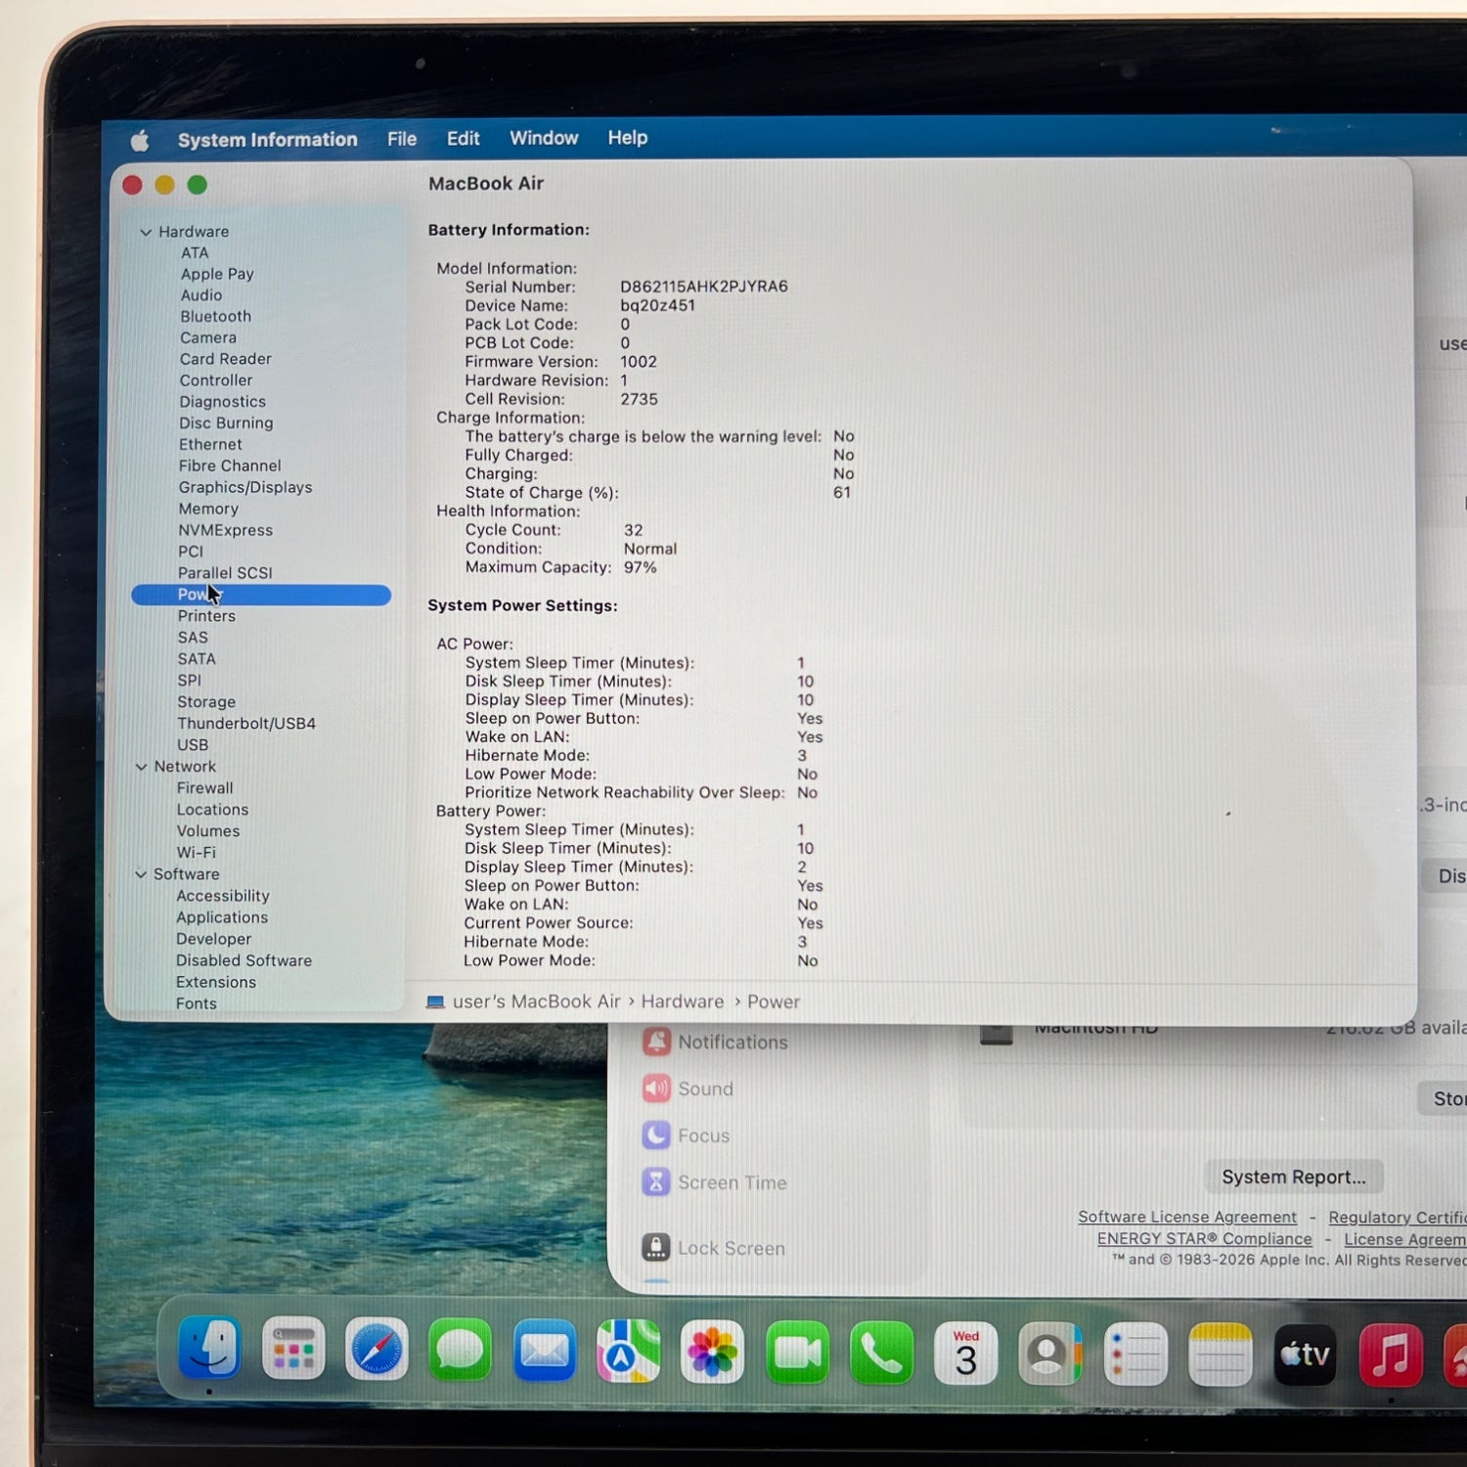
Task: Select NVMExpress in the sidebar
Action: pyautogui.click(x=225, y=530)
